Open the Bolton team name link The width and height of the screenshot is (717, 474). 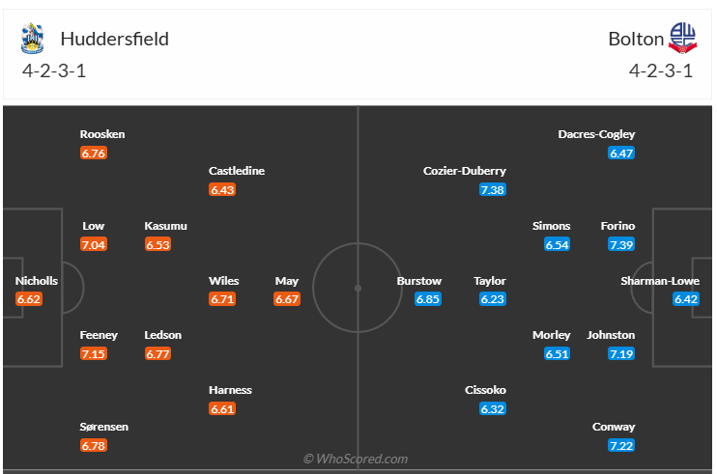coord(636,39)
